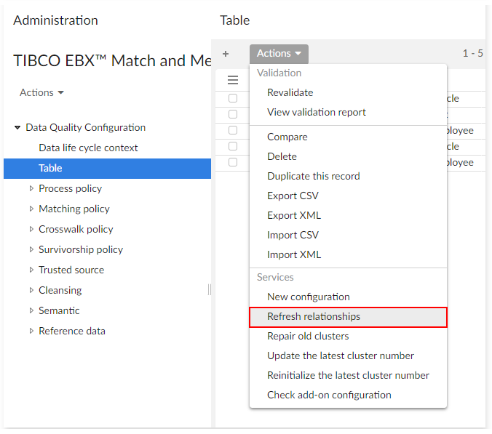This screenshot has height=434, width=492.
Task: Click Export CSV menu entry
Action: click(x=293, y=196)
